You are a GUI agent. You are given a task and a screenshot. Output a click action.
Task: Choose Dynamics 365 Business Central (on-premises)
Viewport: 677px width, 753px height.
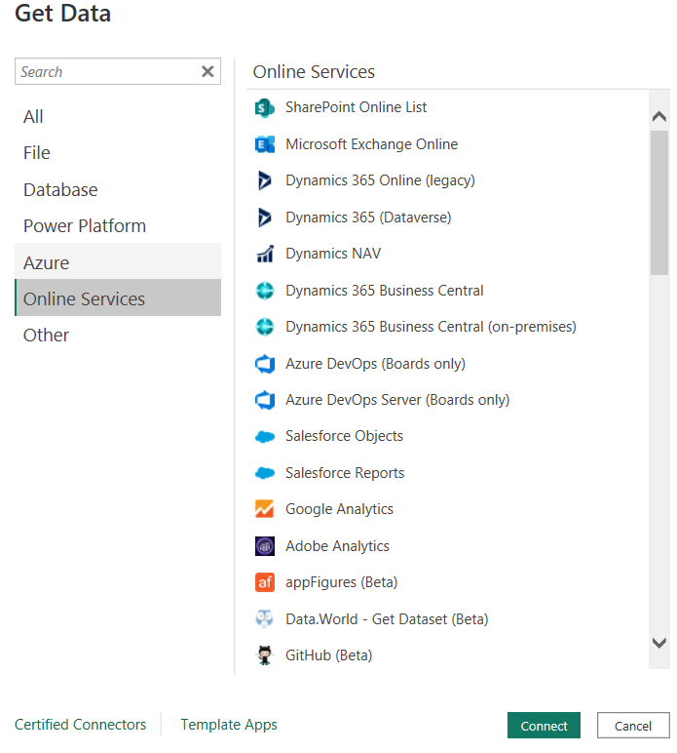431,327
